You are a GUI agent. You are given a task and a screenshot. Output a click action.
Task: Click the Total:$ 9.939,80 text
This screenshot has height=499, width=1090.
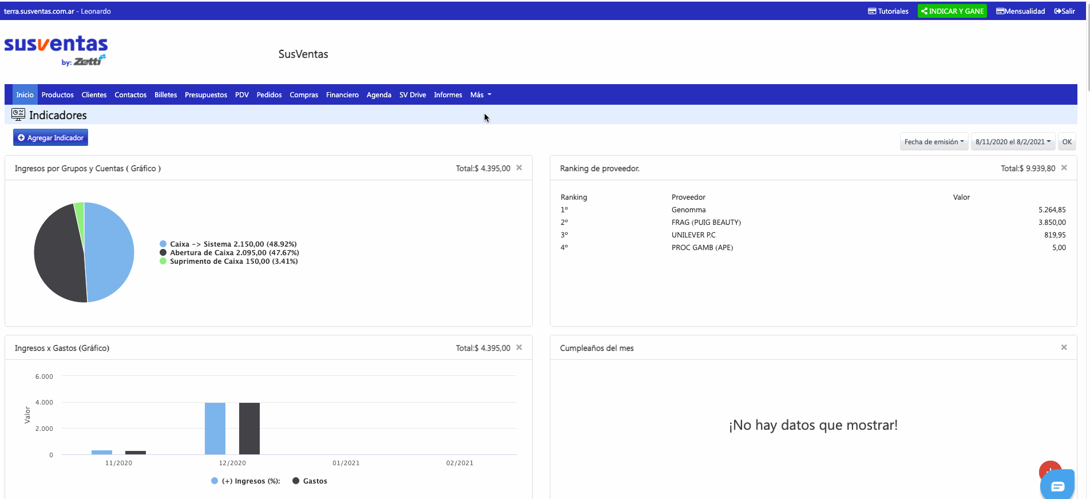click(1028, 168)
